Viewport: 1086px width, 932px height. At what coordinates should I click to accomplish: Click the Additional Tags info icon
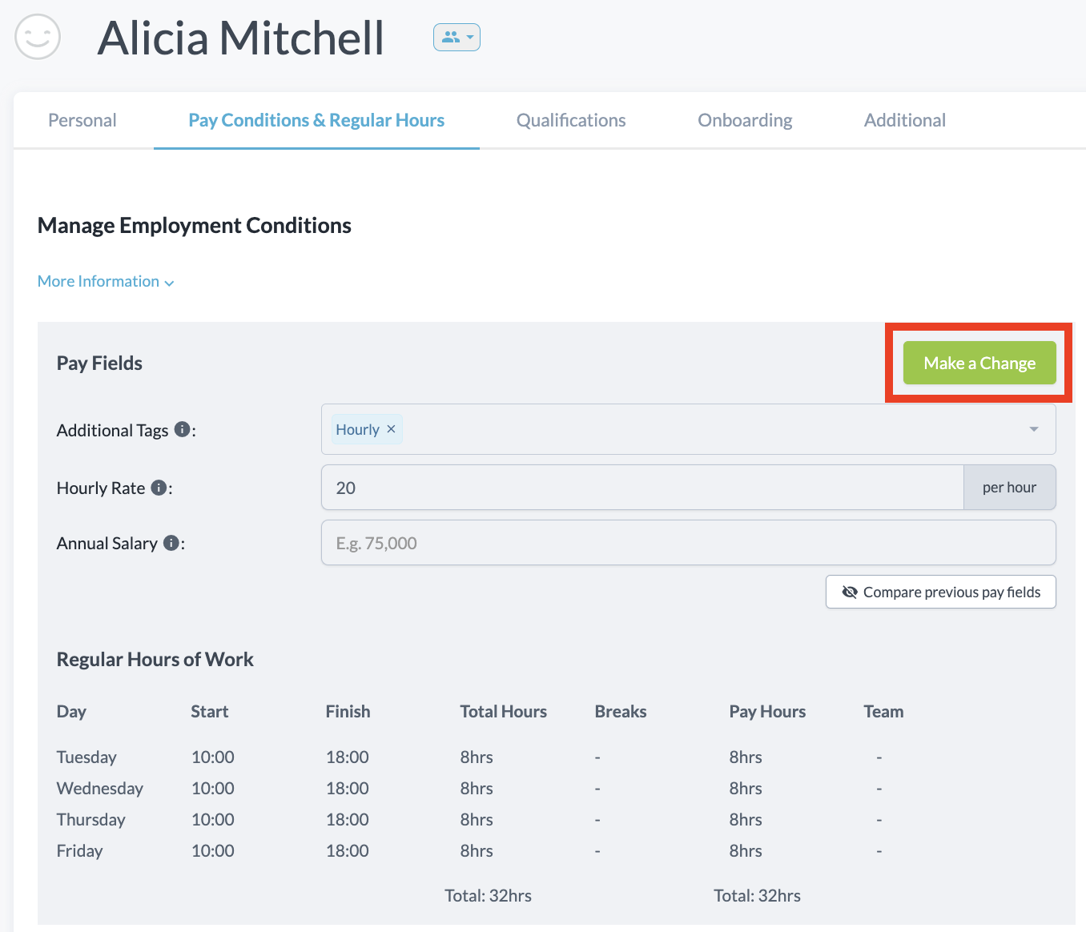pyautogui.click(x=182, y=429)
